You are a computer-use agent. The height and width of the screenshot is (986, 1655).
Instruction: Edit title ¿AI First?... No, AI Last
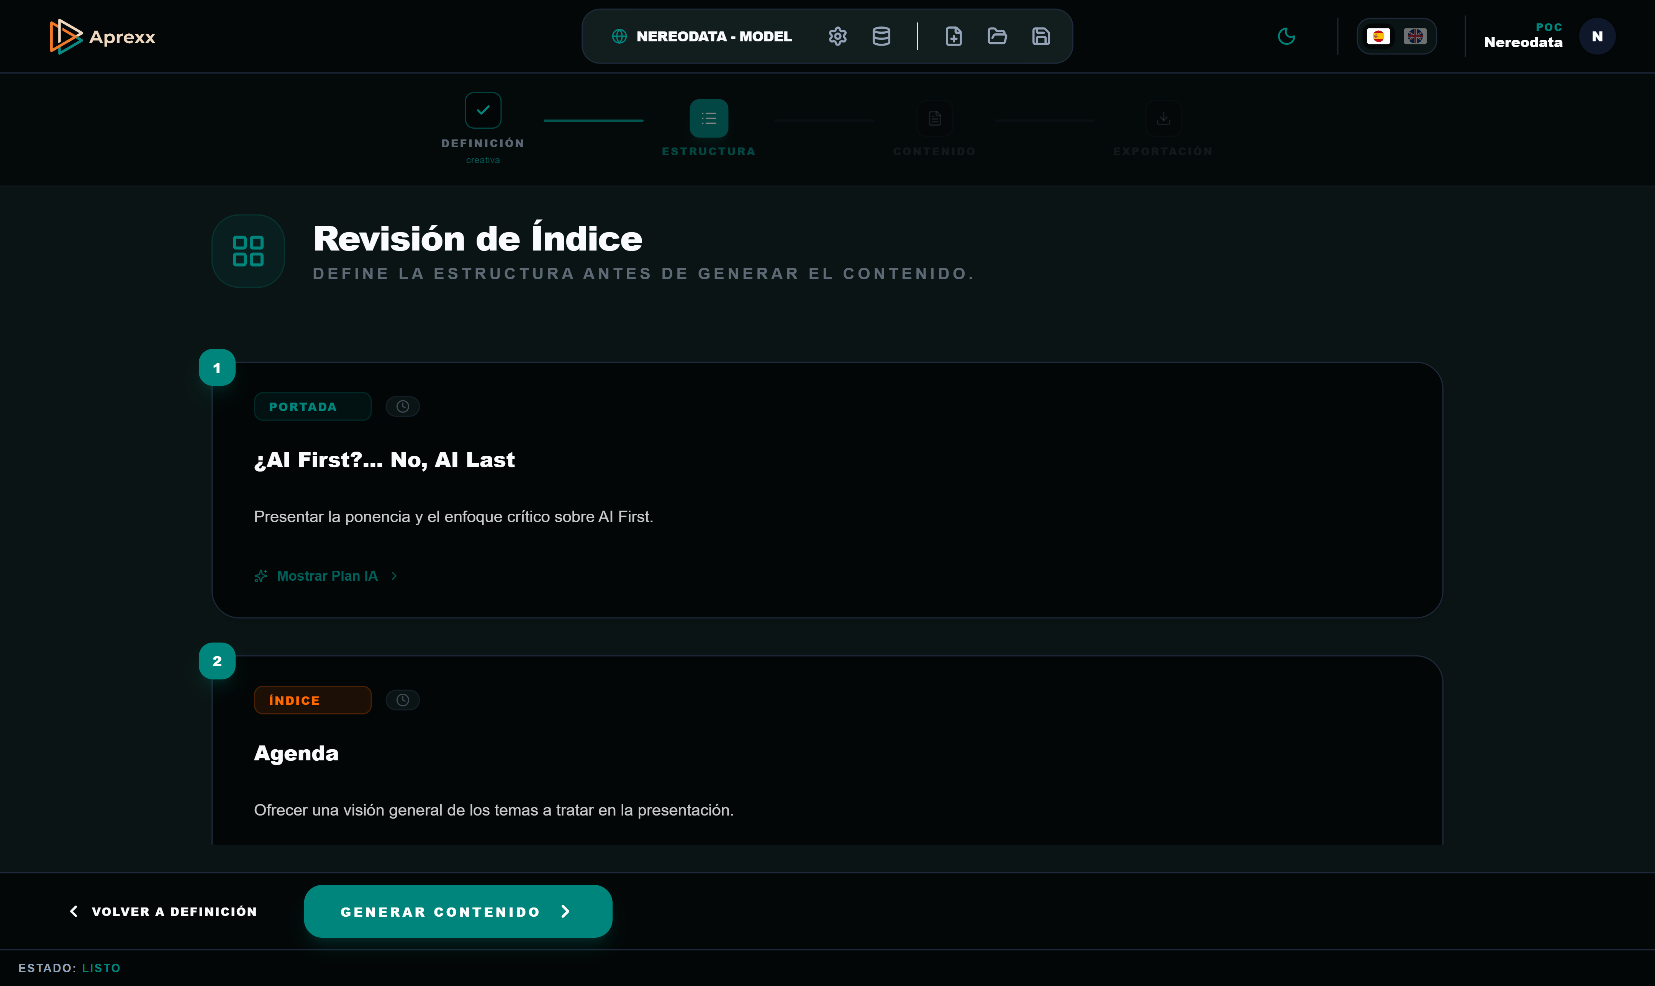coord(384,460)
